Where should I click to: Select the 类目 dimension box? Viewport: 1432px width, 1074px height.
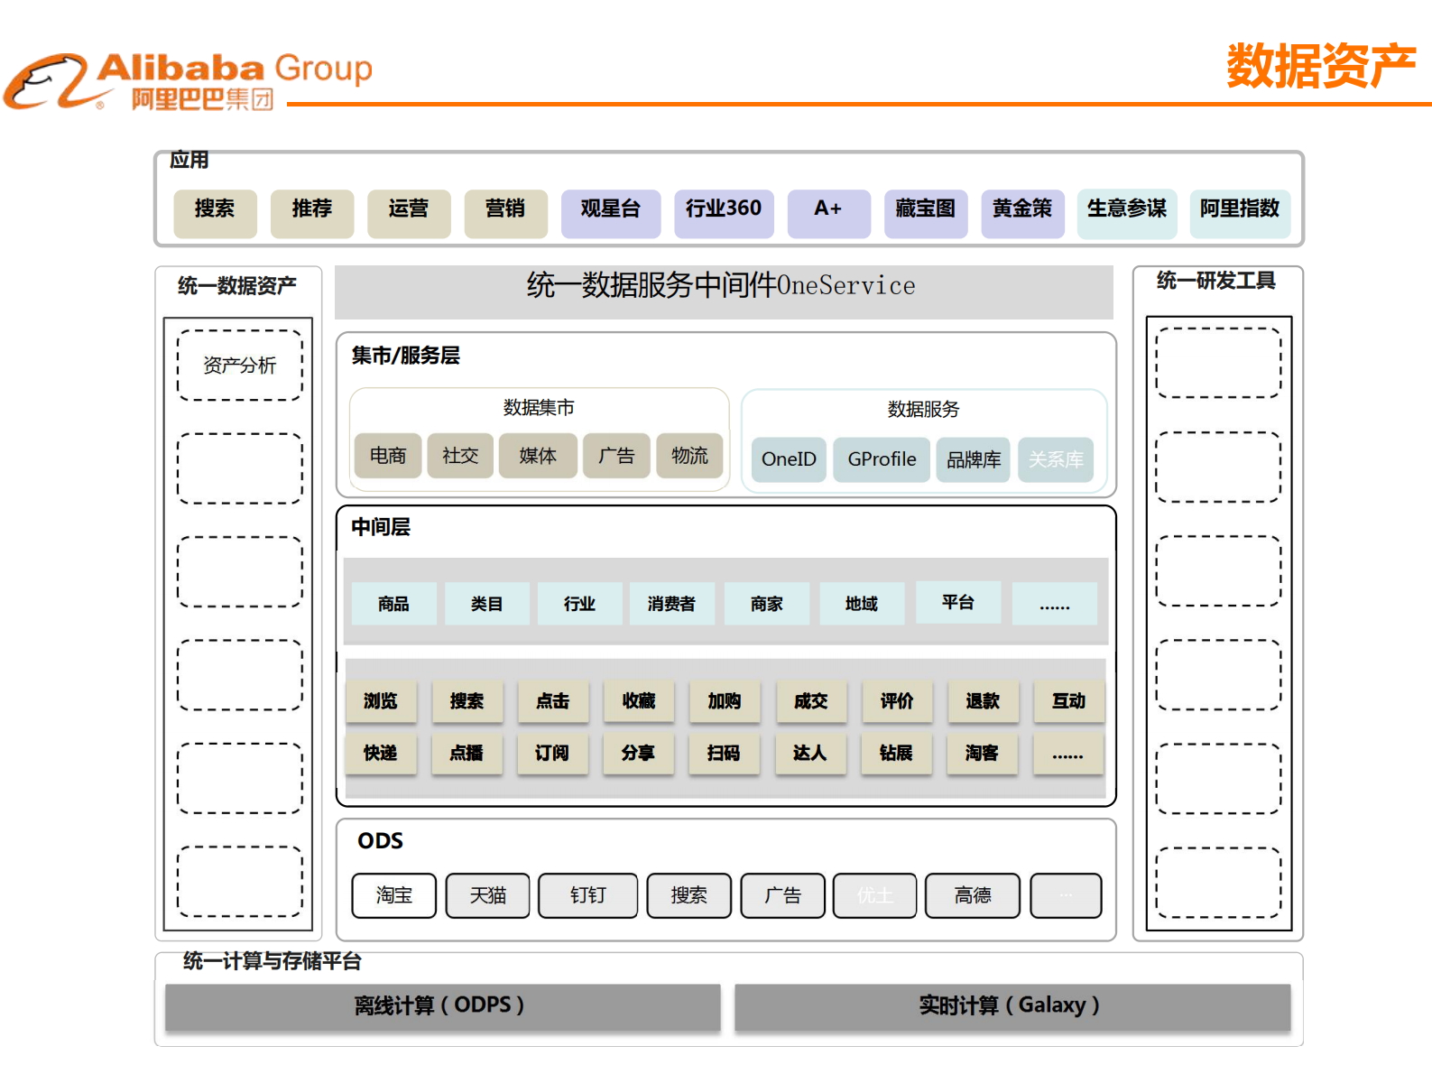487,604
